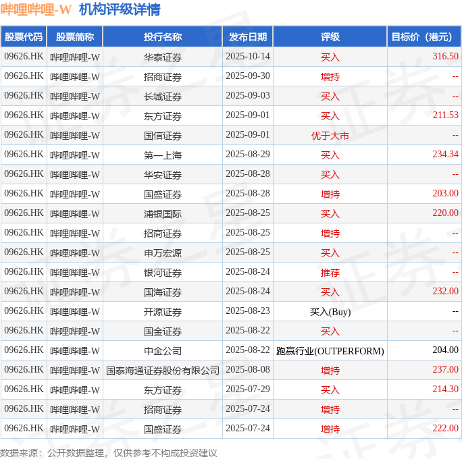Select the 中金公司 cell

point(163,350)
